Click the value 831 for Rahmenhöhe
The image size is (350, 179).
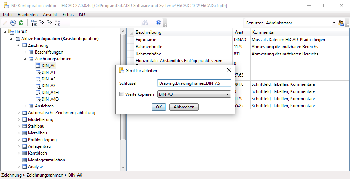pos(242,54)
